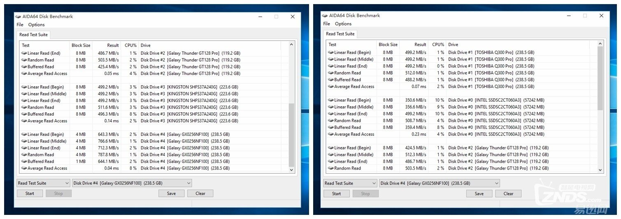Click the Start button in right window

point(337,193)
